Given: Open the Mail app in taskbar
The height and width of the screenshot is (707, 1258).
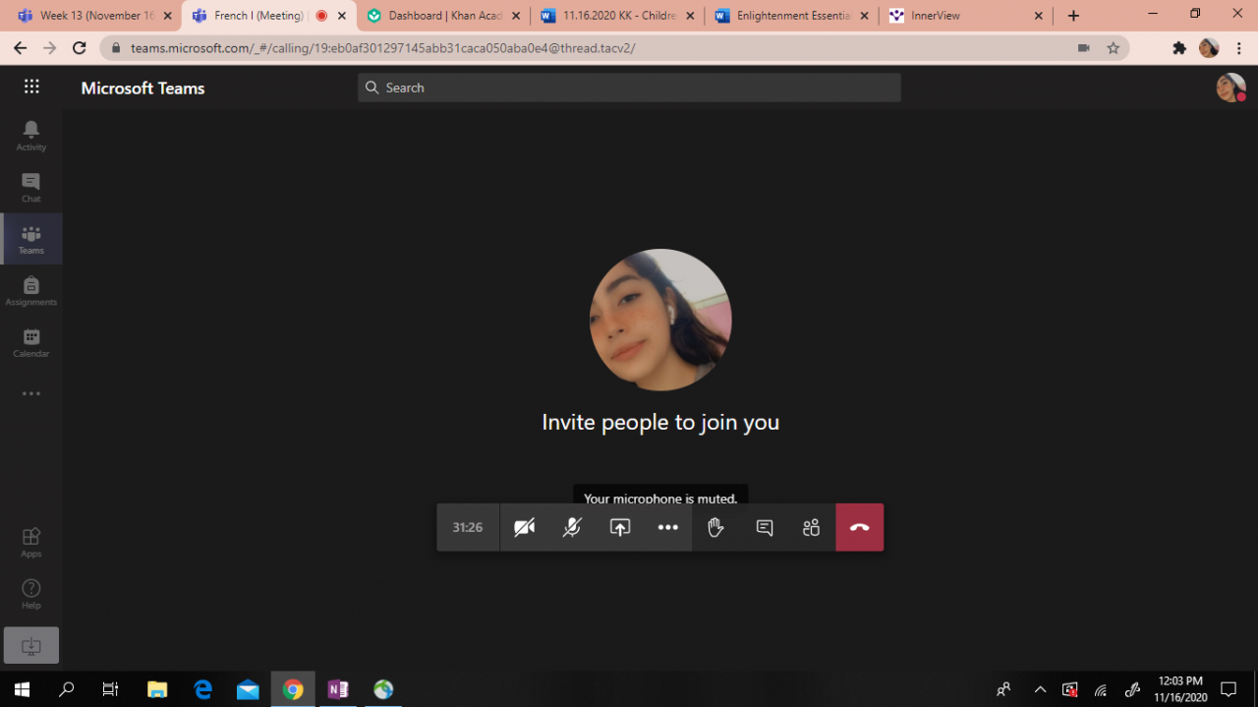Looking at the screenshot, I should point(248,689).
